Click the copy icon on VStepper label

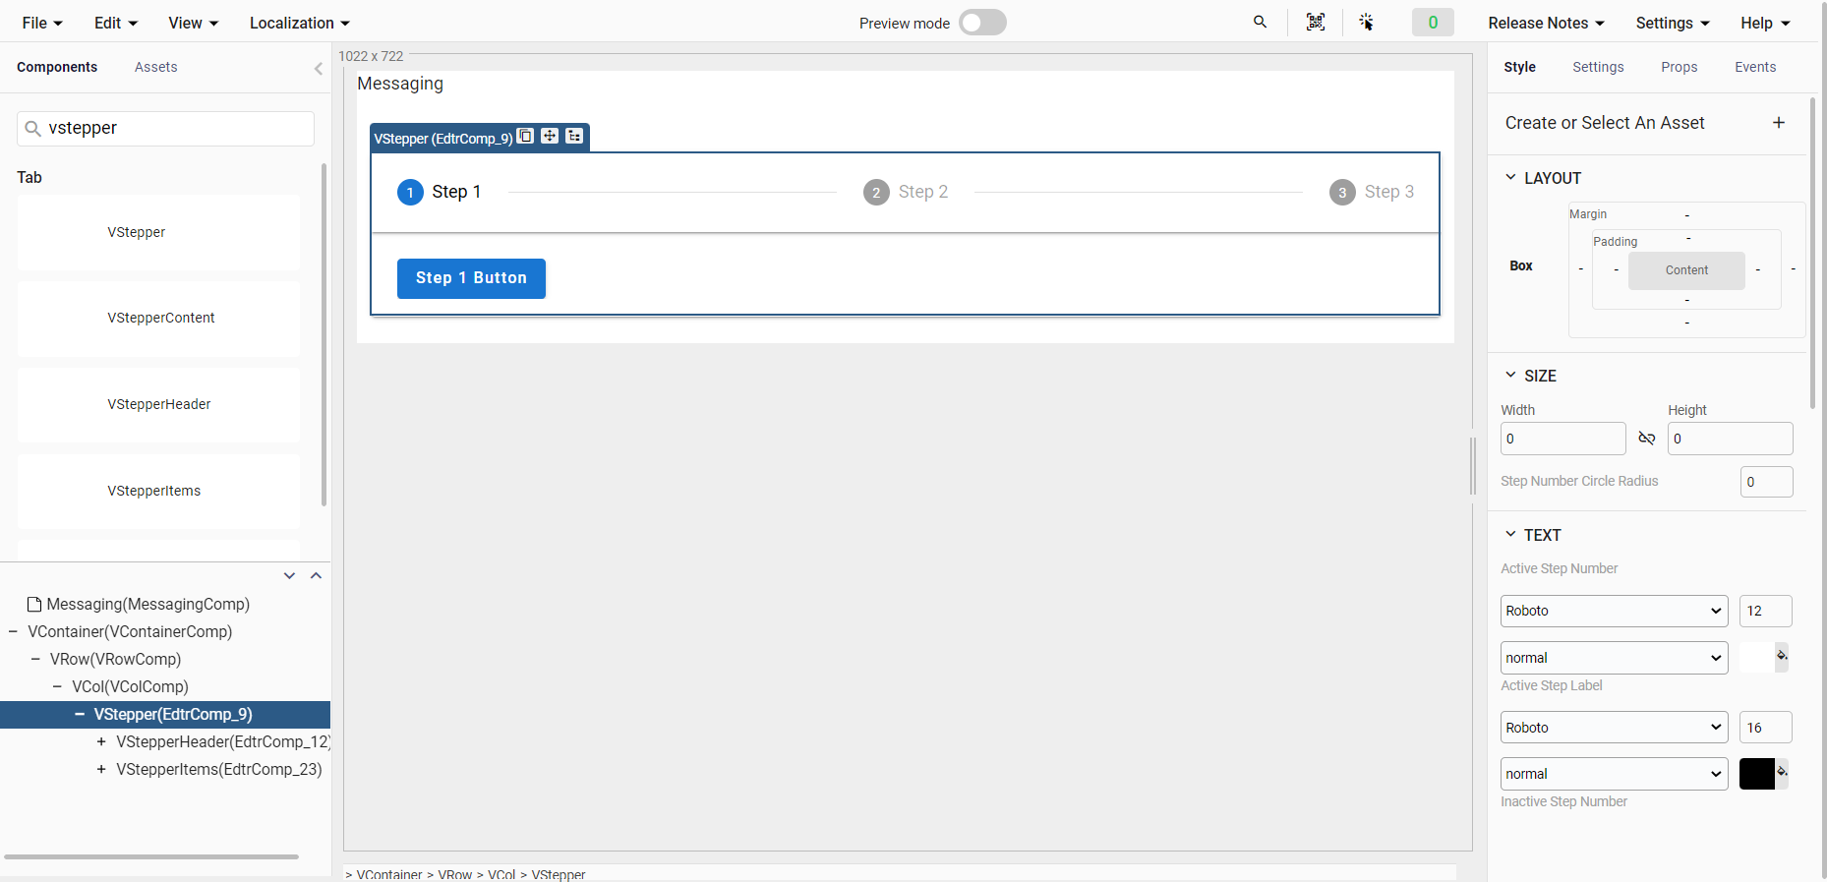[x=526, y=137]
